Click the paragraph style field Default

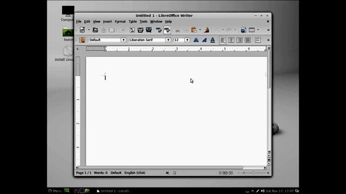coord(105,40)
